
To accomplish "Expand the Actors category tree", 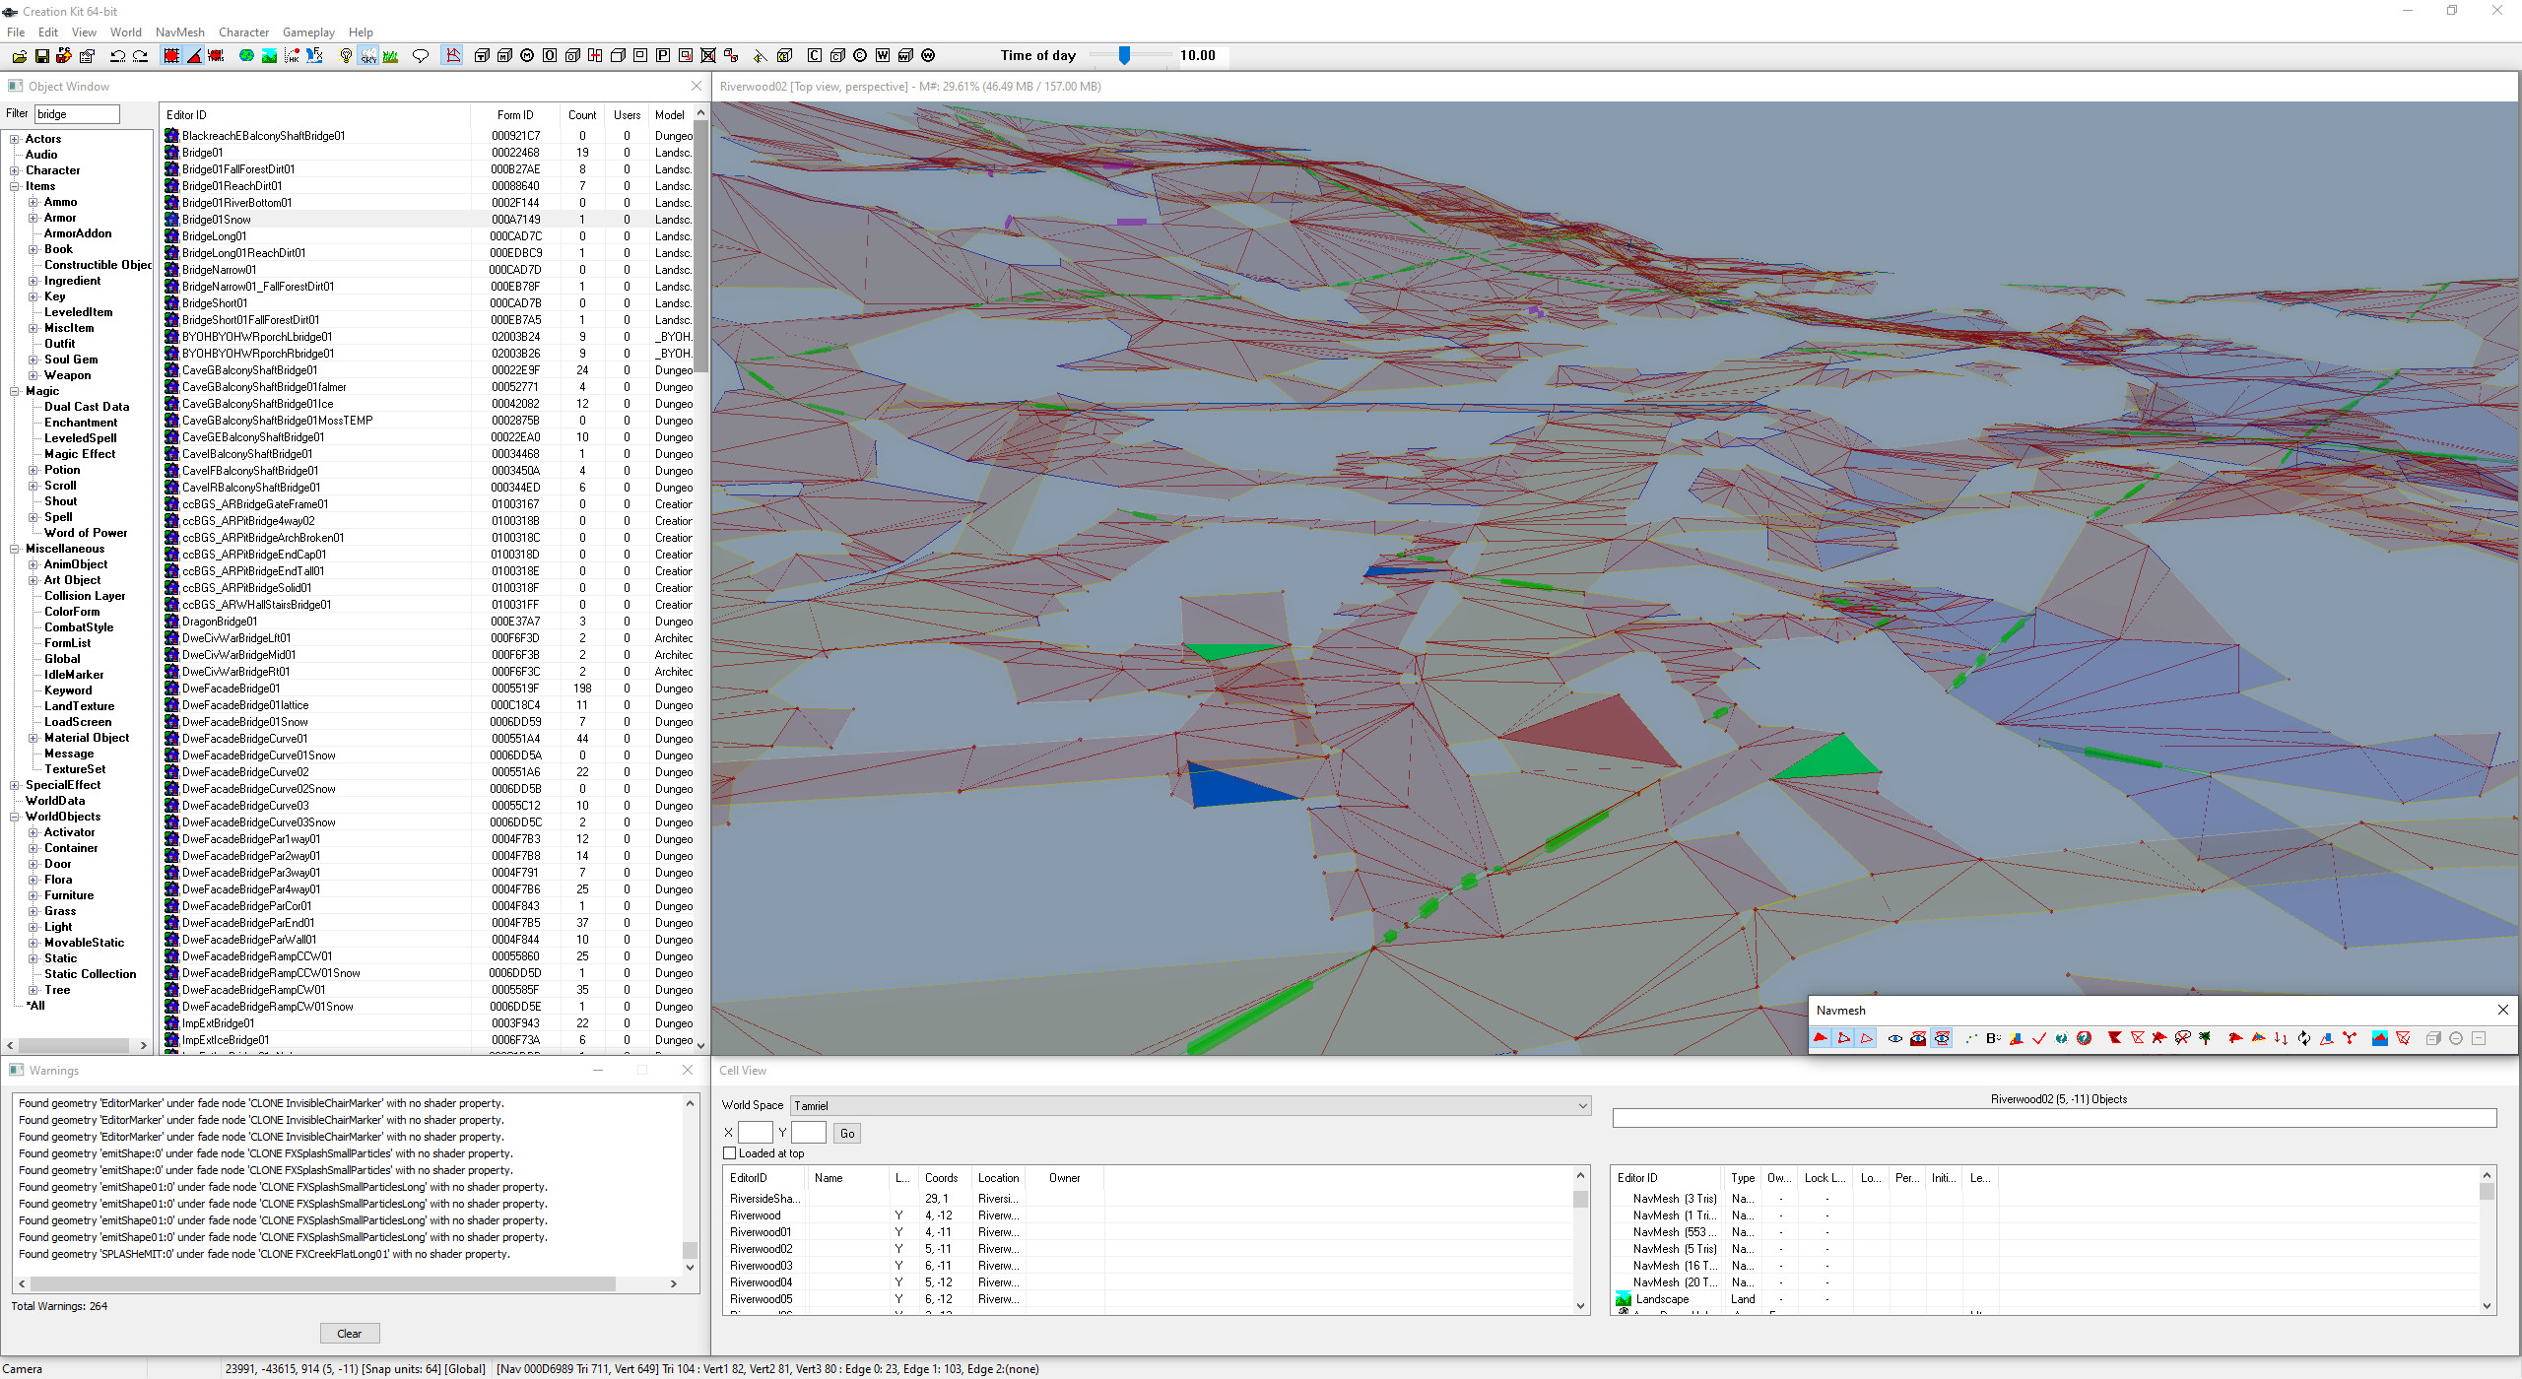I will 14,138.
